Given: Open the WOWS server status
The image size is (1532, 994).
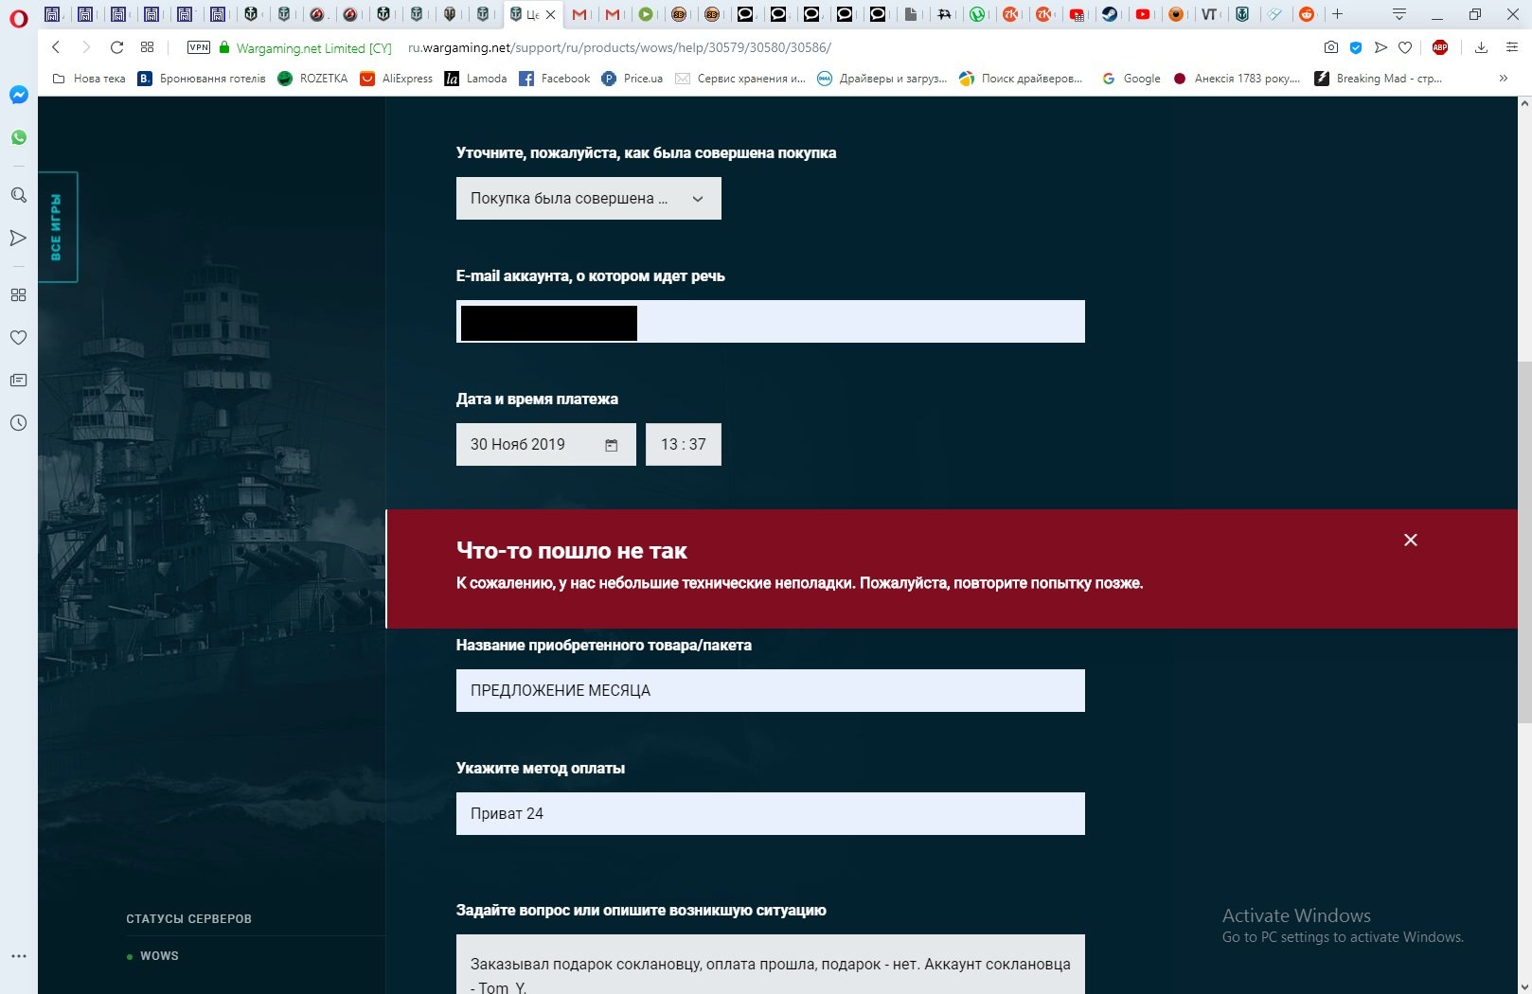Looking at the screenshot, I should pyautogui.click(x=159, y=956).
